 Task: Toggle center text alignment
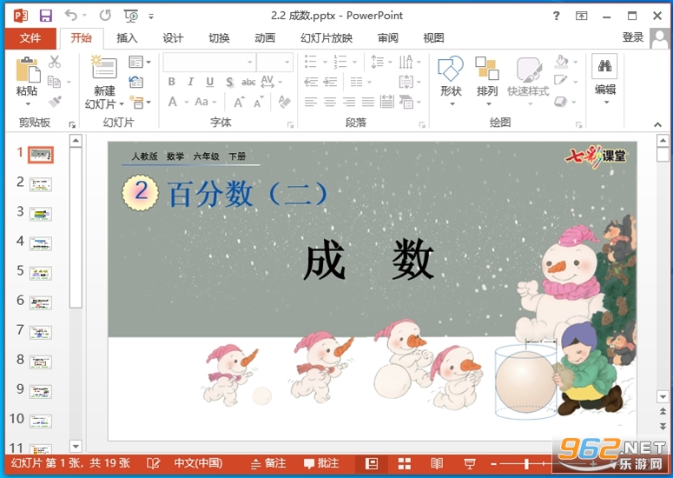coord(330,102)
